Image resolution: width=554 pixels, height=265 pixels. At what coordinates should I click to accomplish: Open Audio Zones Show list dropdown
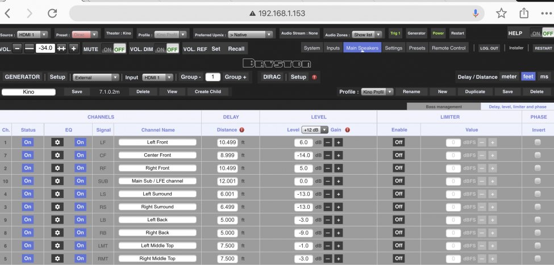(366, 35)
